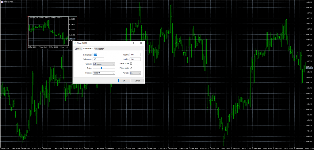
Task: Click the Scale slider handle
Action: click(x=101, y=68)
